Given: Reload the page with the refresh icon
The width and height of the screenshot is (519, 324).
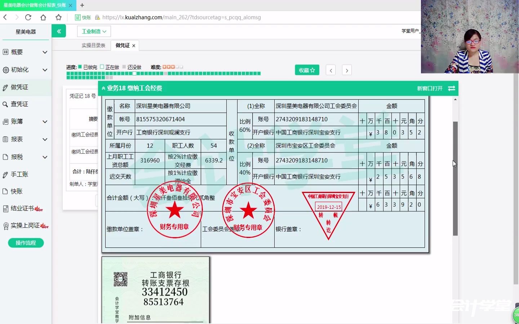Looking at the screenshot, I should 28,17.
